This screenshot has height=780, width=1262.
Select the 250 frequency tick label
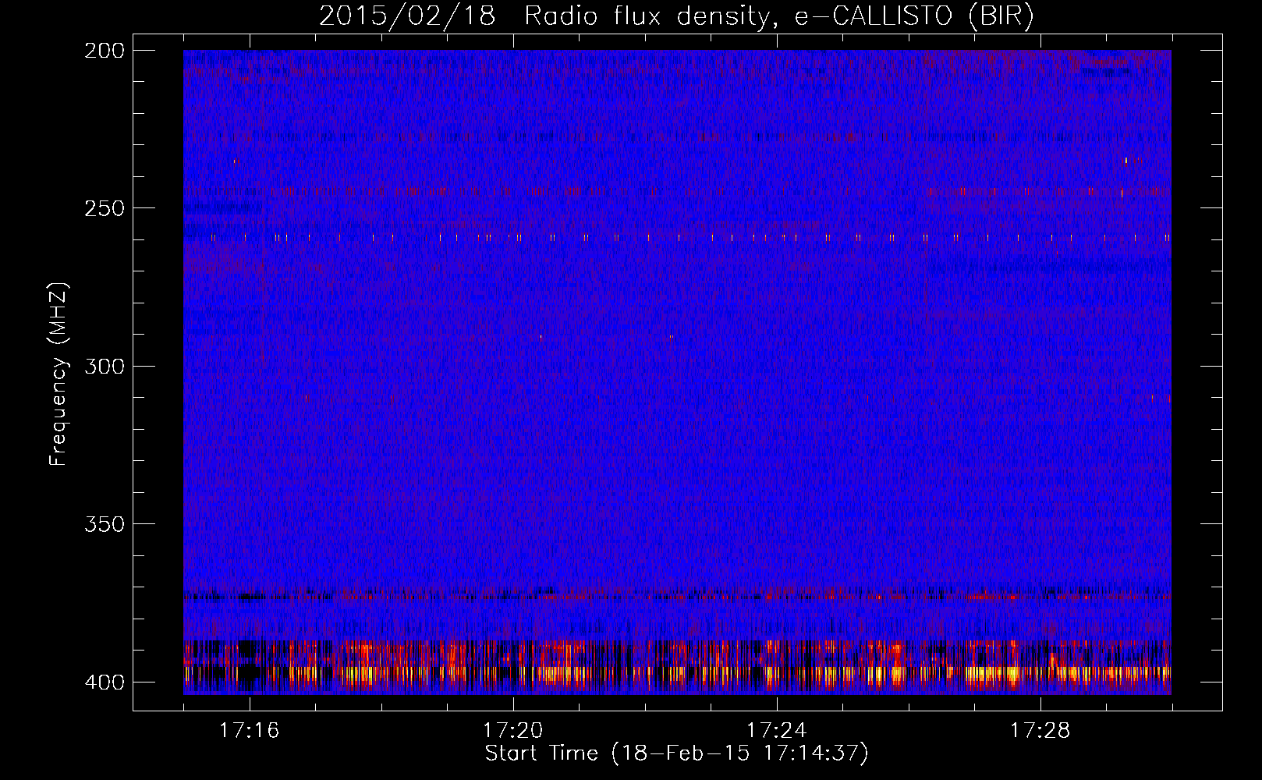(x=104, y=208)
